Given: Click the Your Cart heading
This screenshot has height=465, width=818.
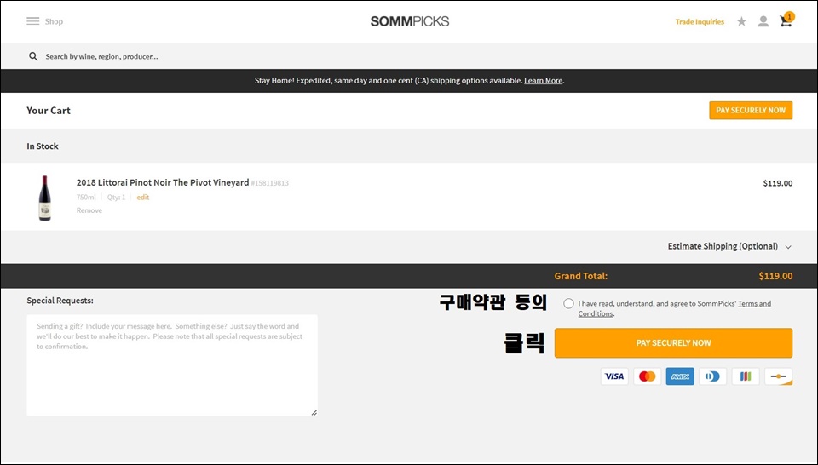Looking at the screenshot, I should pyautogui.click(x=49, y=111).
